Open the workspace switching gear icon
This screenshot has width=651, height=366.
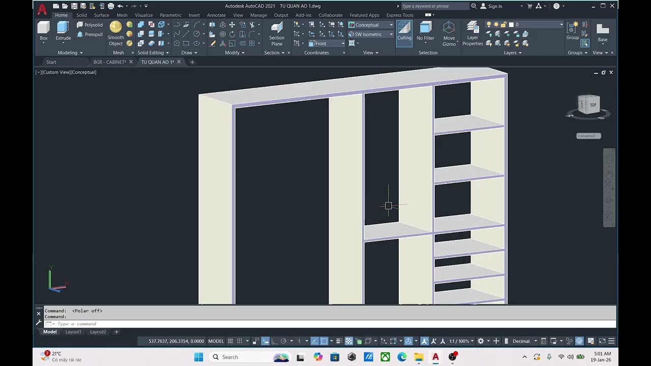click(481, 341)
